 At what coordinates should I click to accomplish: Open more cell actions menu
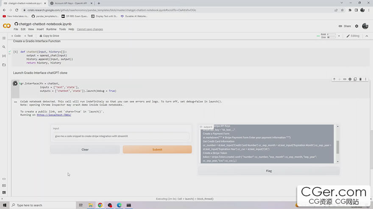[x=366, y=79]
